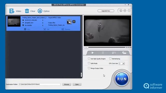
Task: Enable Use High Quality Engine
Action: click(89, 59)
